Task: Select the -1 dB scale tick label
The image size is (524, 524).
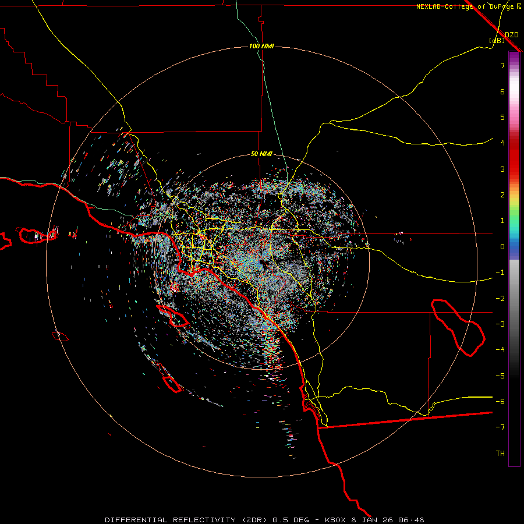Action: (500, 272)
